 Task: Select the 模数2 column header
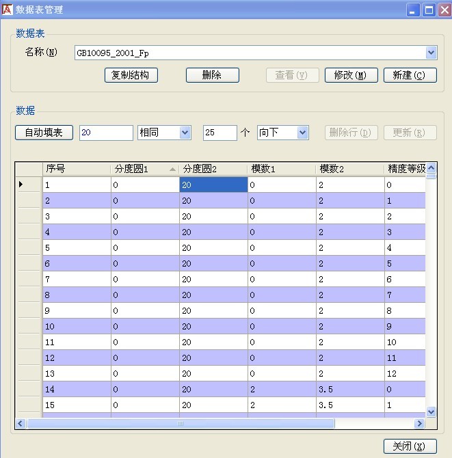pyautogui.click(x=349, y=169)
